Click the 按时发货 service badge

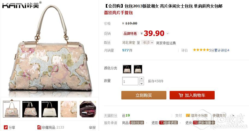point(137,123)
